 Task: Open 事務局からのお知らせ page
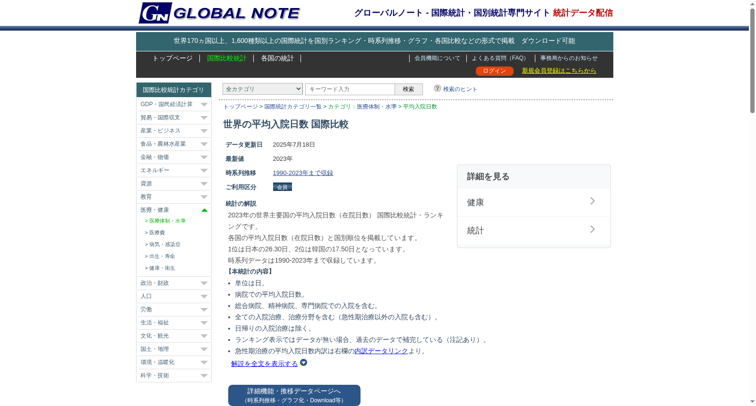coord(569,58)
